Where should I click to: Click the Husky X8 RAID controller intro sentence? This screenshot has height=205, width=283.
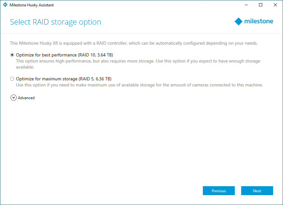pos(134,43)
